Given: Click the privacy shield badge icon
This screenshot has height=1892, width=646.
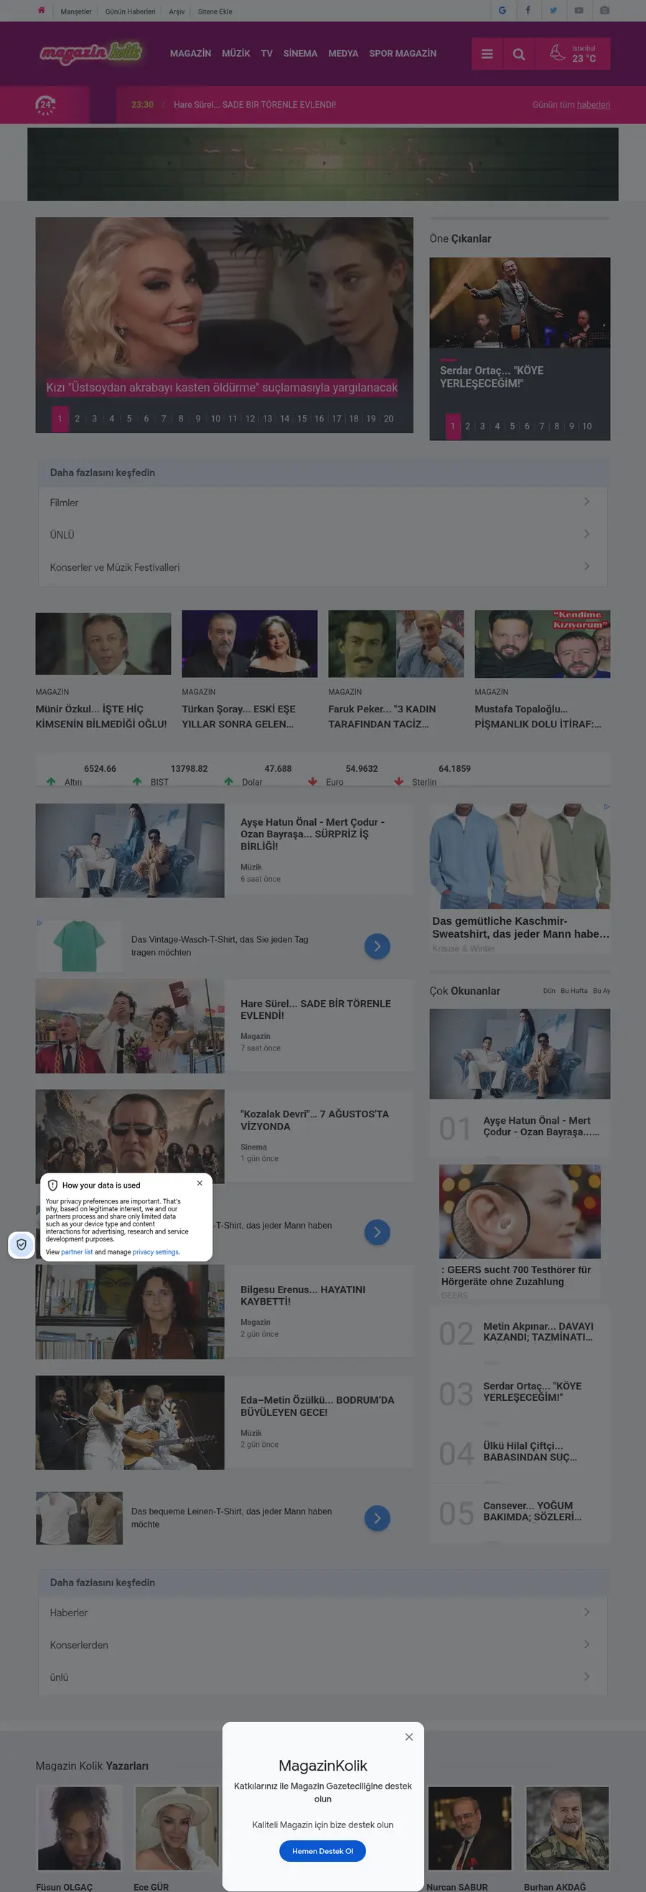Looking at the screenshot, I should (22, 1244).
